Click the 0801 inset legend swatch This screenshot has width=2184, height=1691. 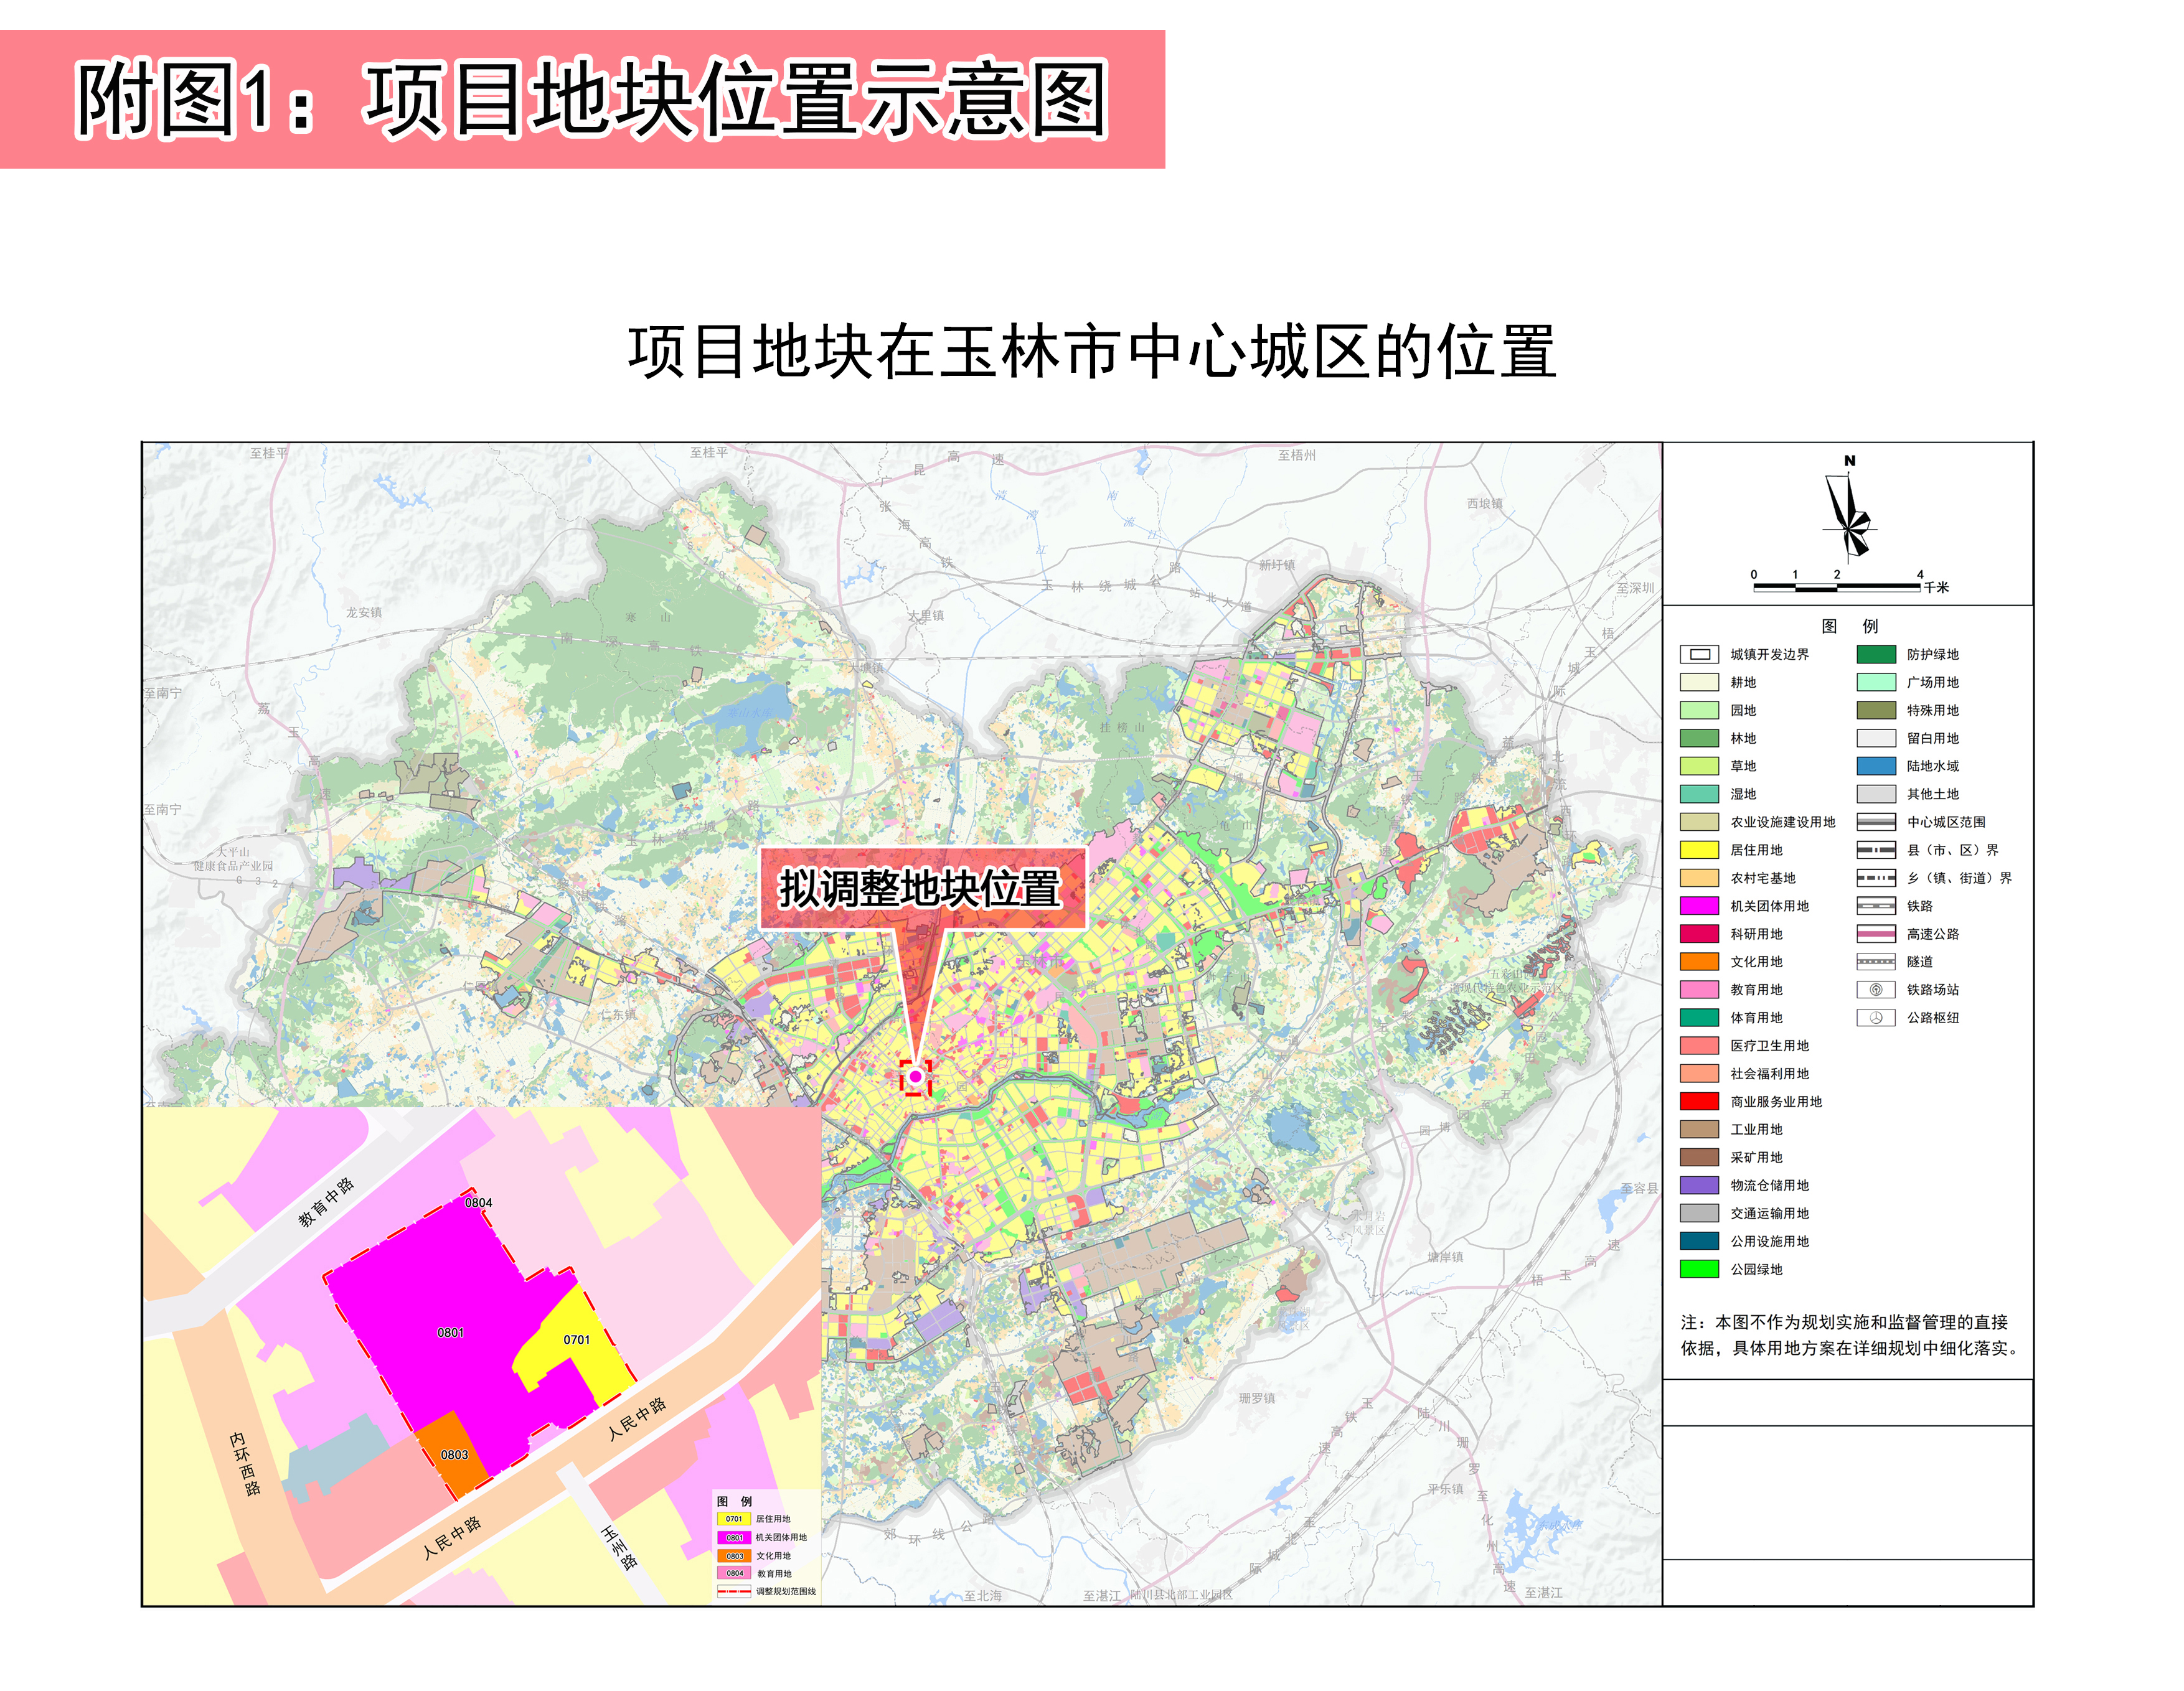point(734,1537)
